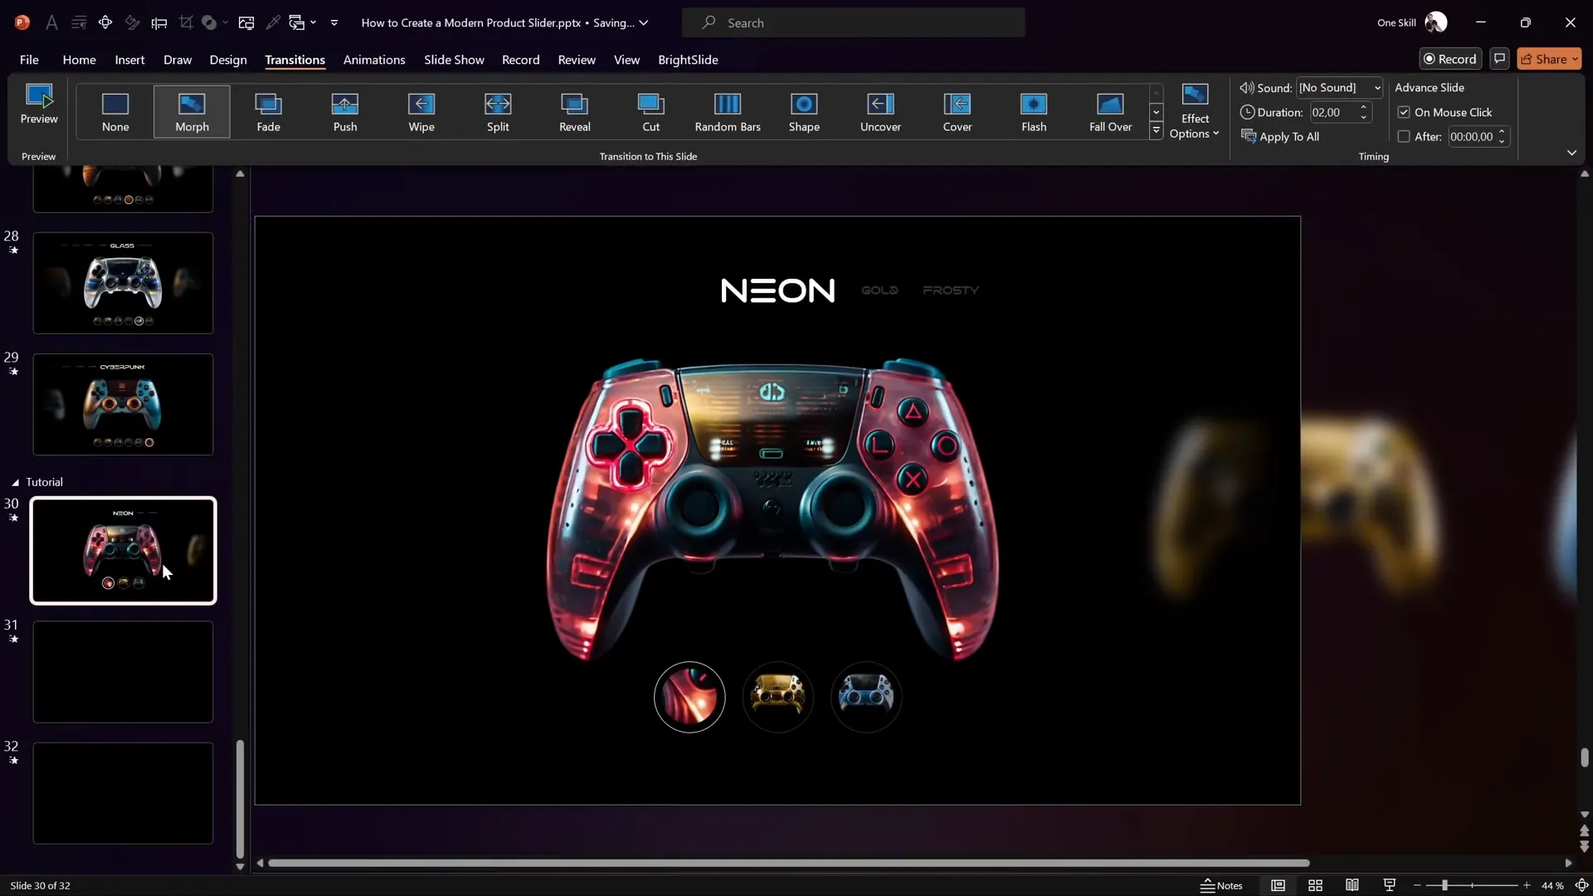Open the Sound dropdown list
Screen dimensions: 1593x896
point(1377,88)
